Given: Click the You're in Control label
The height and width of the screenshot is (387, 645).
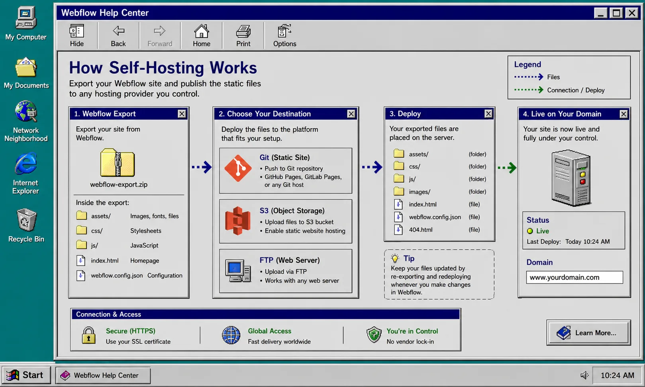Looking at the screenshot, I should click(x=412, y=331).
